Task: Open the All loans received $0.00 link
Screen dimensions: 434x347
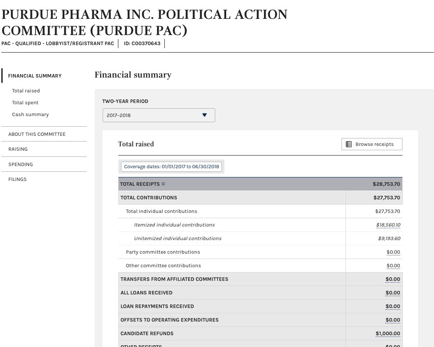Action: click(393, 293)
